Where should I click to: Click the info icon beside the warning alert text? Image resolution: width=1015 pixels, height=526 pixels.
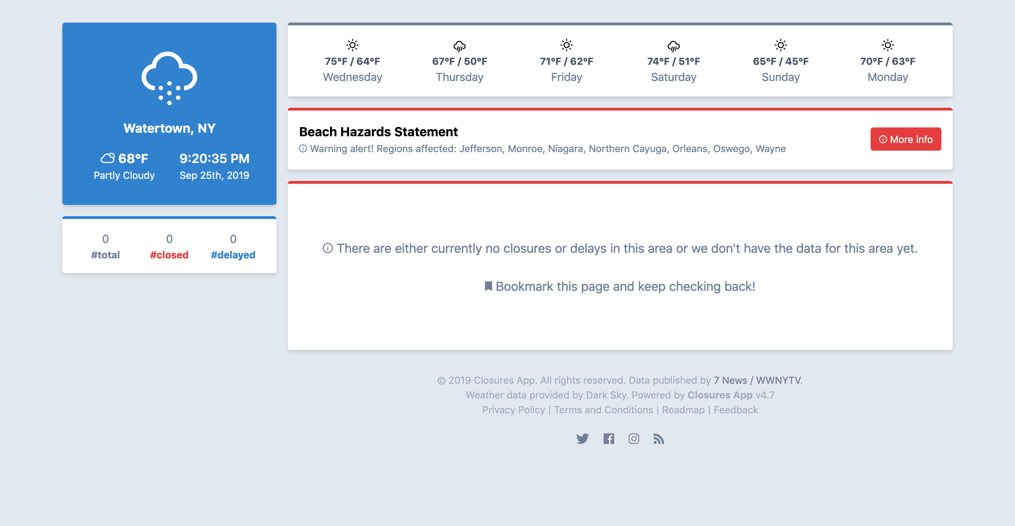point(303,149)
